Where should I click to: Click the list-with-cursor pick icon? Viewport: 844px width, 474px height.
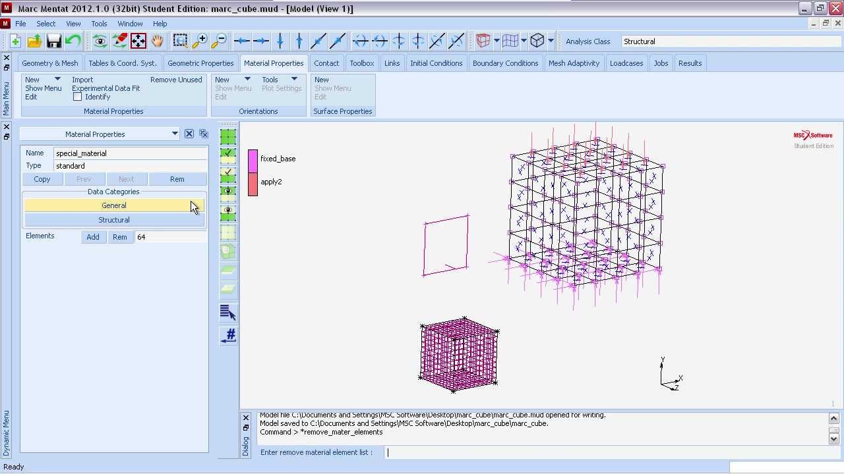[228, 313]
